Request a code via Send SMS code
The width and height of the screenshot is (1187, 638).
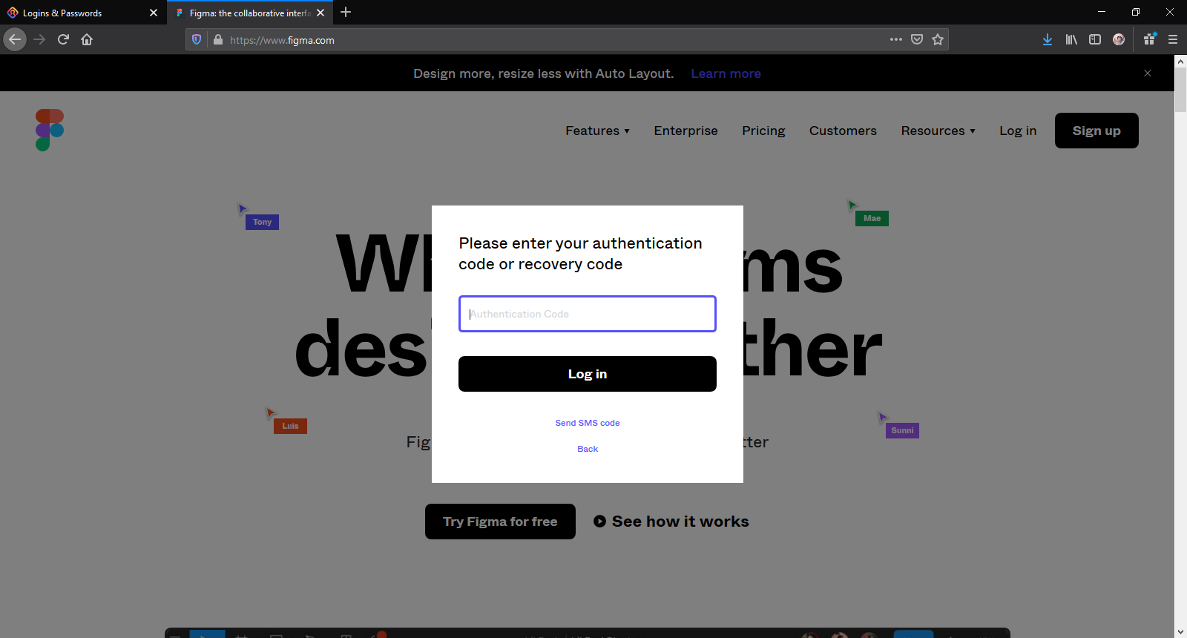pos(588,423)
